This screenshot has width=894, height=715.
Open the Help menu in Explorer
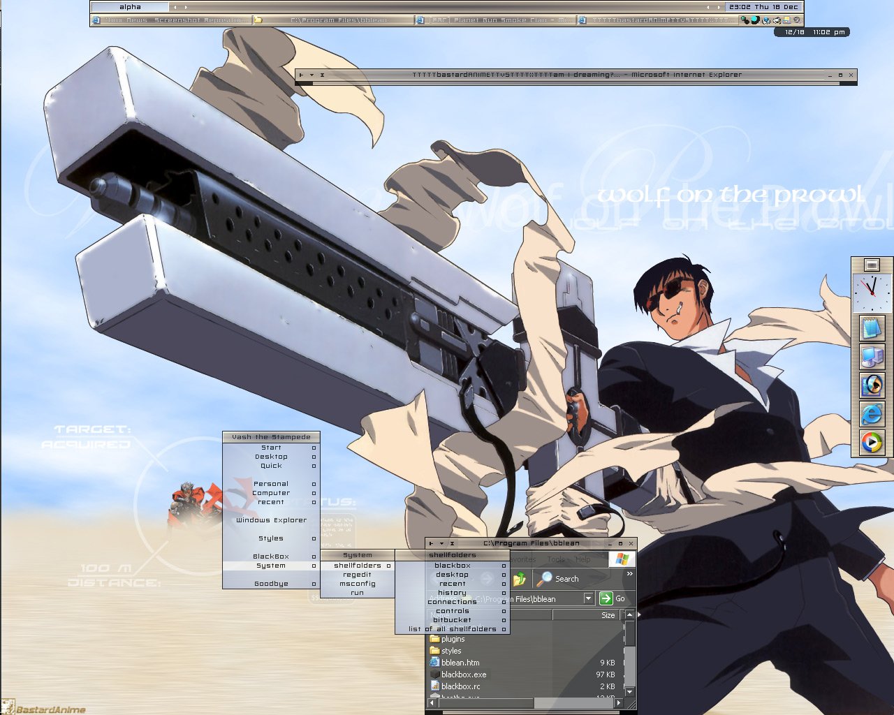(x=583, y=559)
